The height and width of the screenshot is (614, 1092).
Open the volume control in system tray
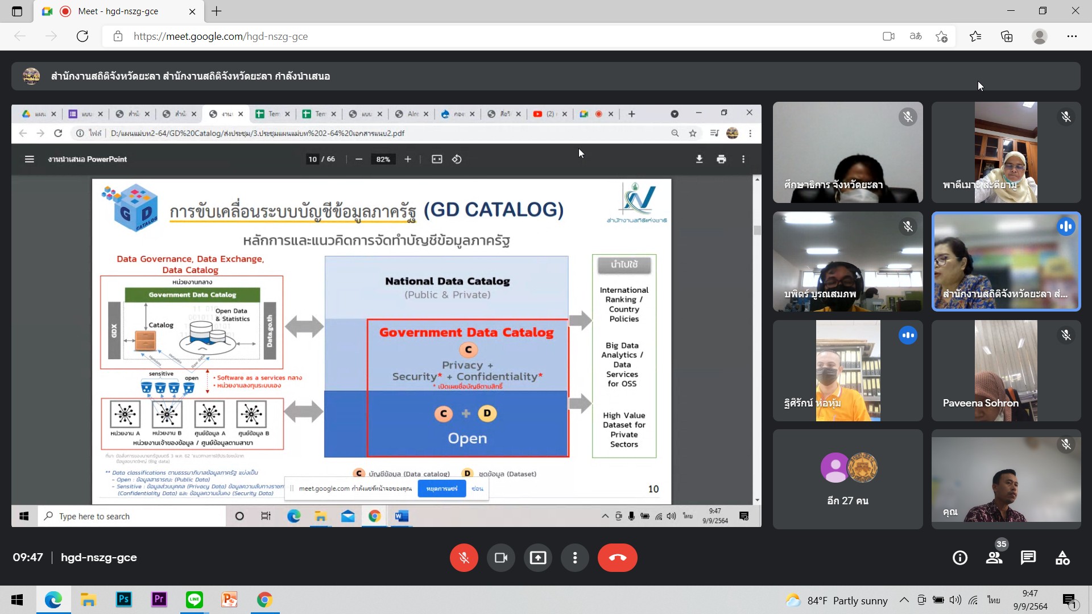coord(955,600)
